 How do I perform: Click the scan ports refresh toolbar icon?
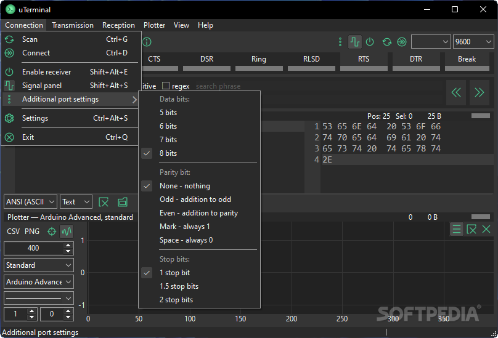387,42
